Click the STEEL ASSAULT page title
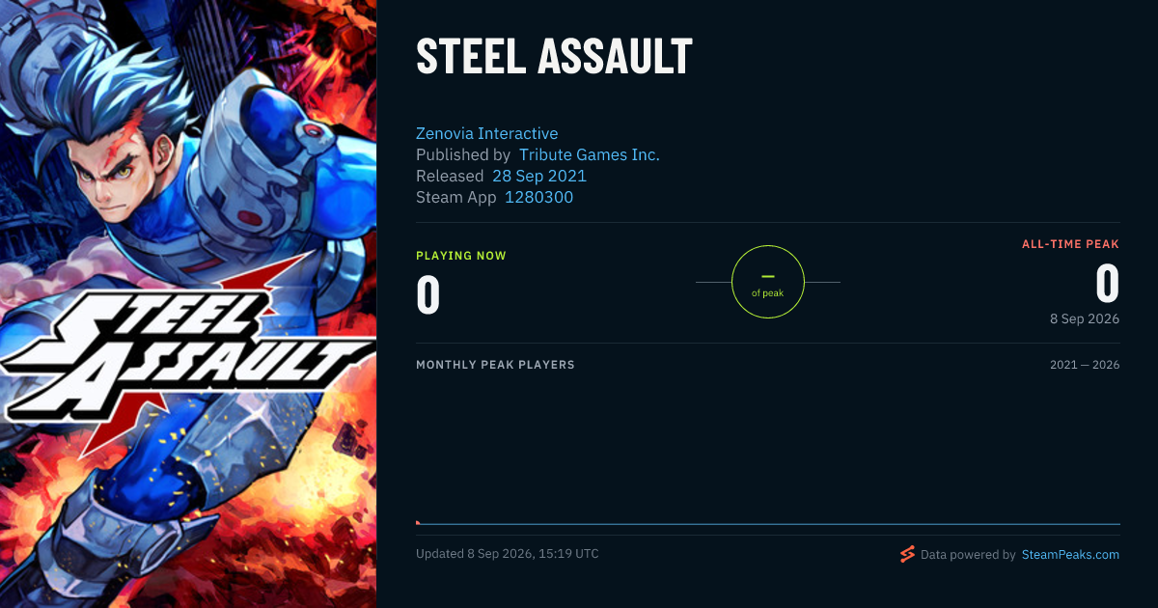This screenshot has width=1158, height=608. point(554,57)
